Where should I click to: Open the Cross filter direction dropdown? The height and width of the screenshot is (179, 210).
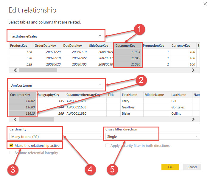(x=153, y=136)
